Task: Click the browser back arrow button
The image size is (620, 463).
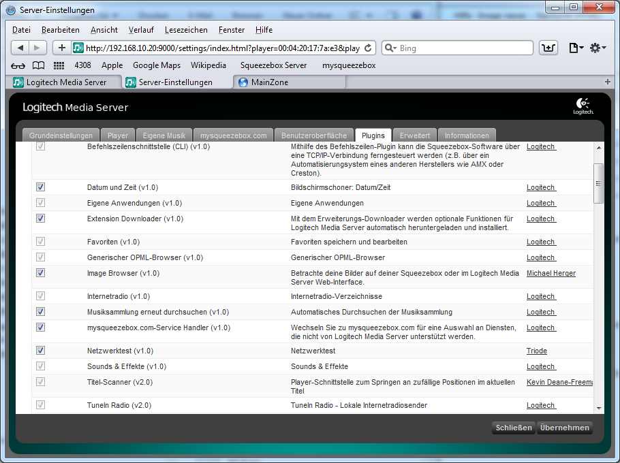Action: point(20,48)
